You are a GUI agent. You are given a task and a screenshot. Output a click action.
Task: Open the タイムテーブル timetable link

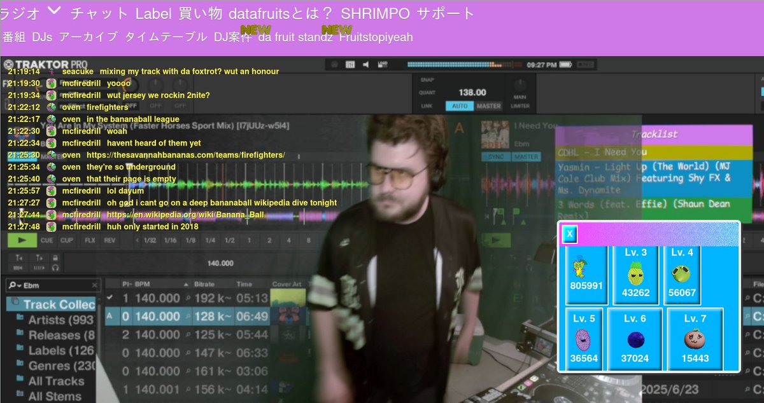(x=166, y=37)
